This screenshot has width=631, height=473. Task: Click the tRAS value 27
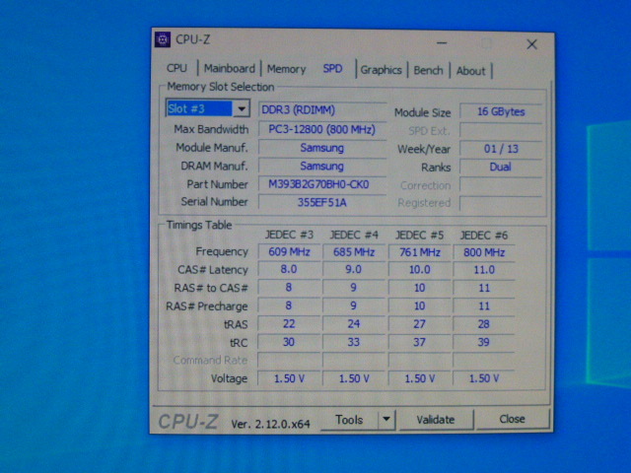(419, 324)
